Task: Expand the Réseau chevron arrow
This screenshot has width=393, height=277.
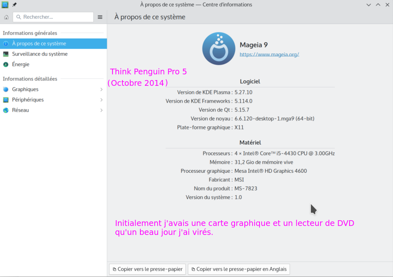Action: pos(102,110)
